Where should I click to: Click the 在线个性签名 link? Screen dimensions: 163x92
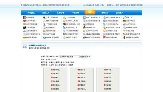tap(72, 38)
